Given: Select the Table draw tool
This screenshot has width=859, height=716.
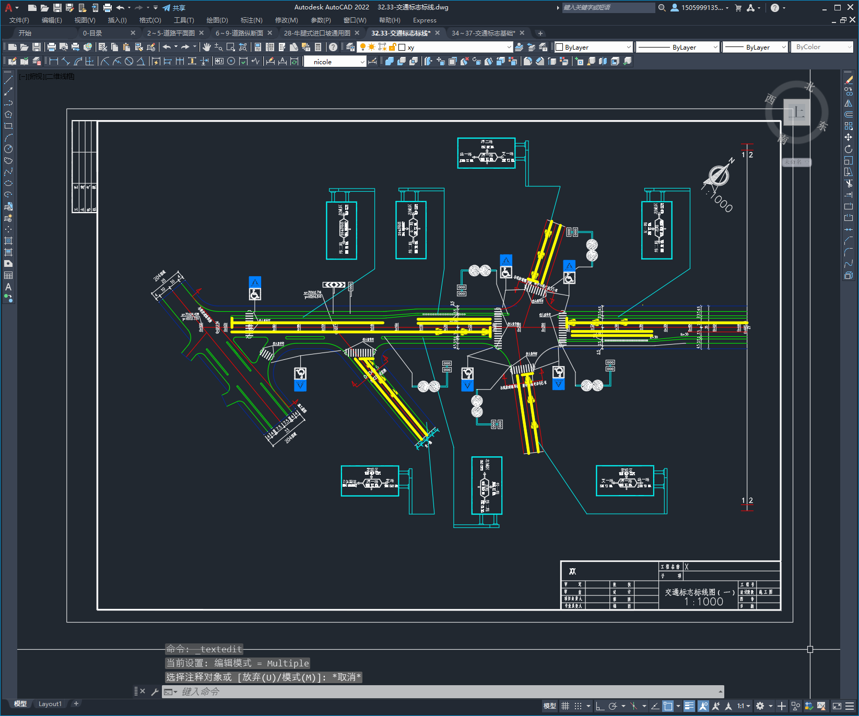Looking at the screenshot, I should pyautogui.click(x=8, y=275).
